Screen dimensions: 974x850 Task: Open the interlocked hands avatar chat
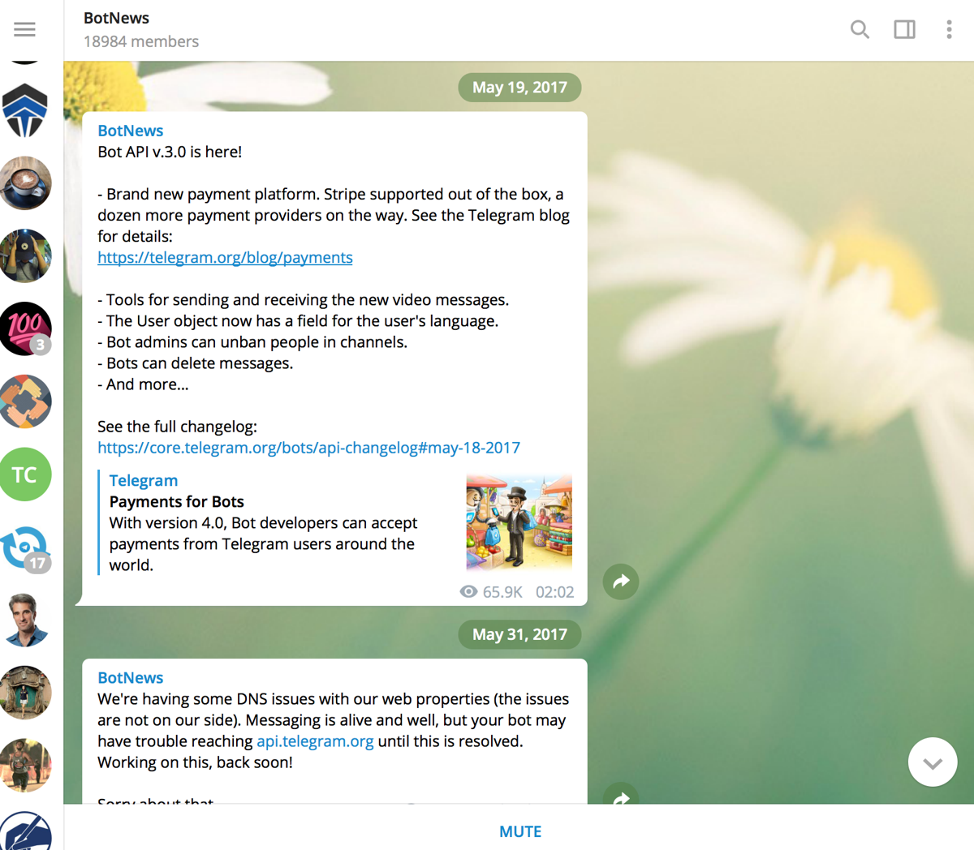(25, 401)
